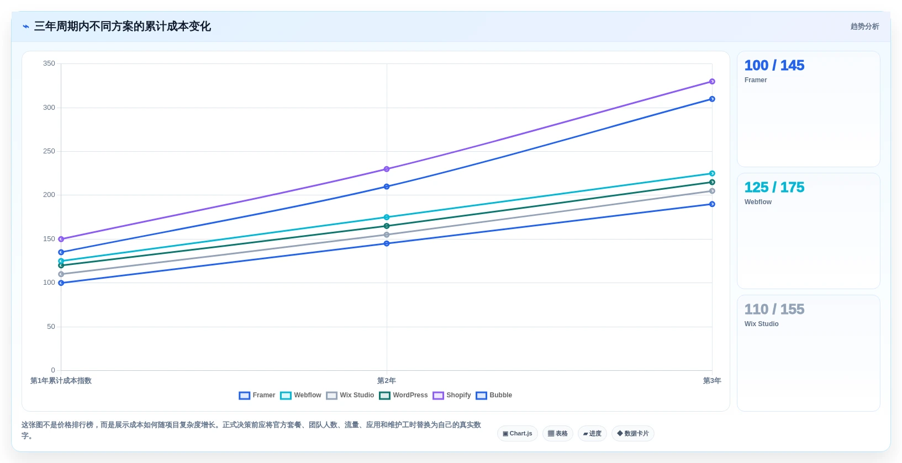
Task: Click the Webflow point at 第3年
Action: (x=712, y=173)
